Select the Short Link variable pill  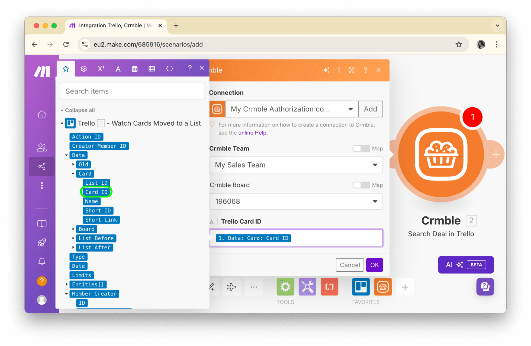pyautogui.click(x=101, y=220)
